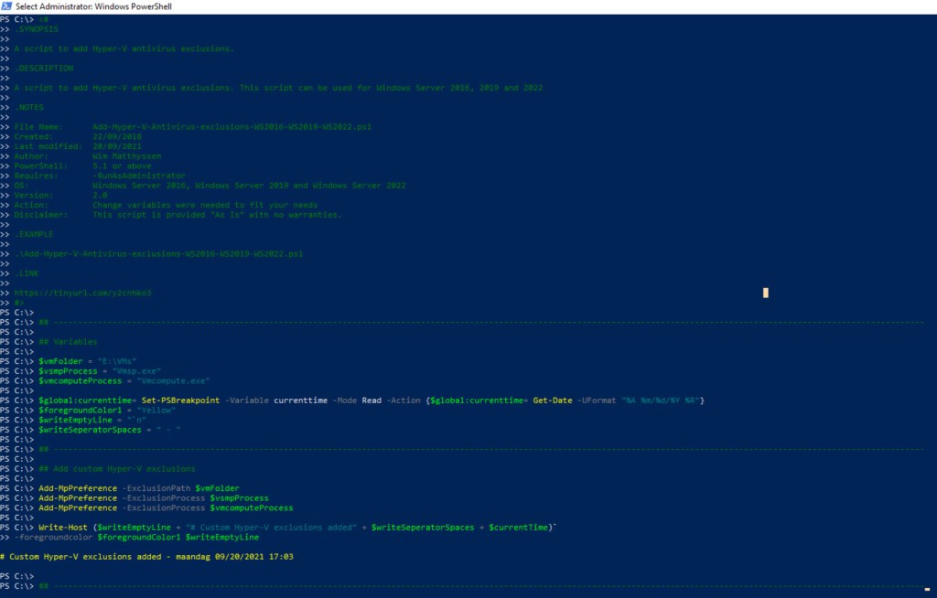
Task: Click the blinking cursor at the bottom right
Action: [927, 590]
